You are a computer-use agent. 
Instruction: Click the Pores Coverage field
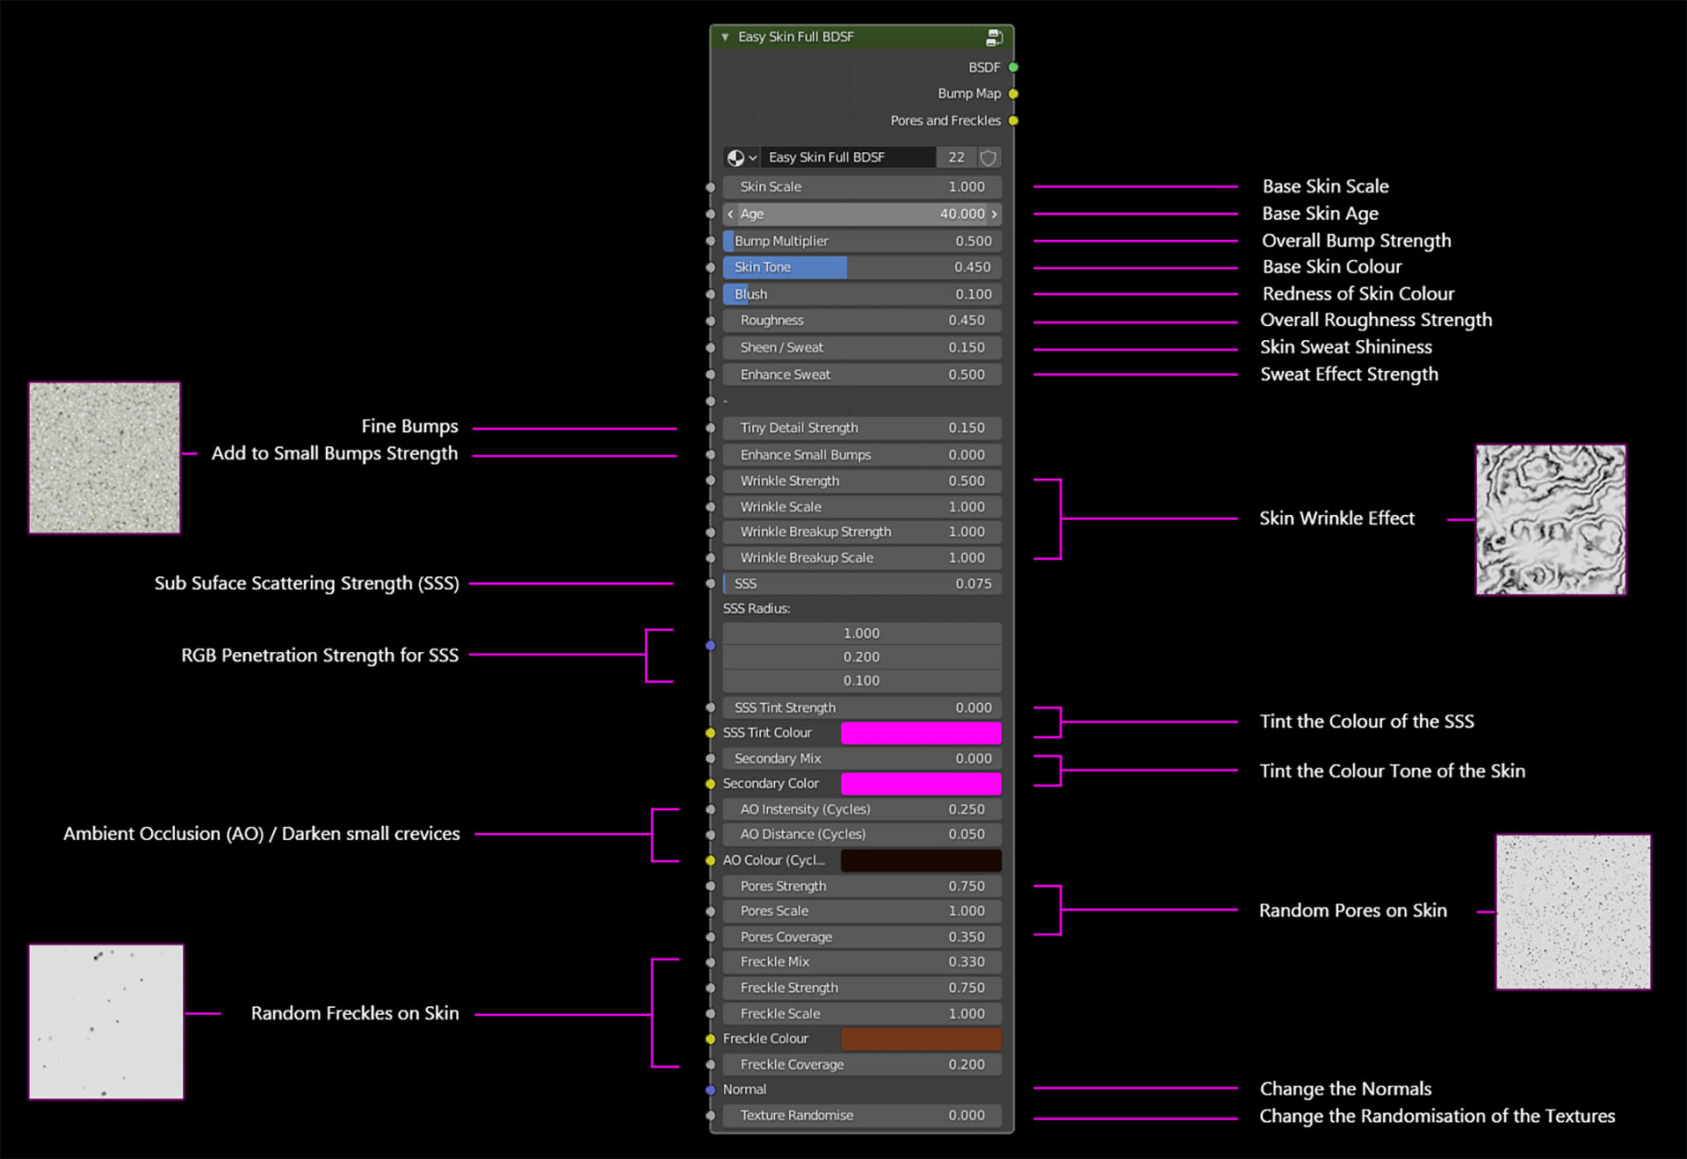click(862, 938)
